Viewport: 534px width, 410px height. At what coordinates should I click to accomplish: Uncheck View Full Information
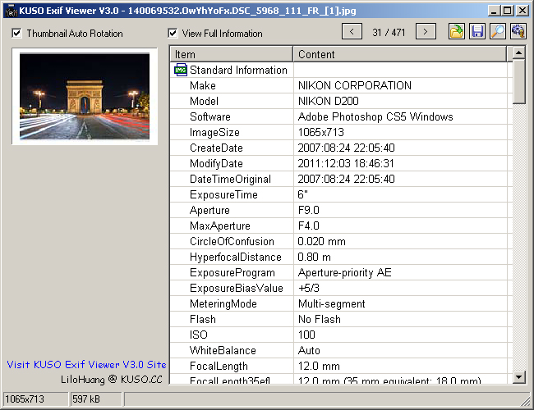click(x=173, y=34)
